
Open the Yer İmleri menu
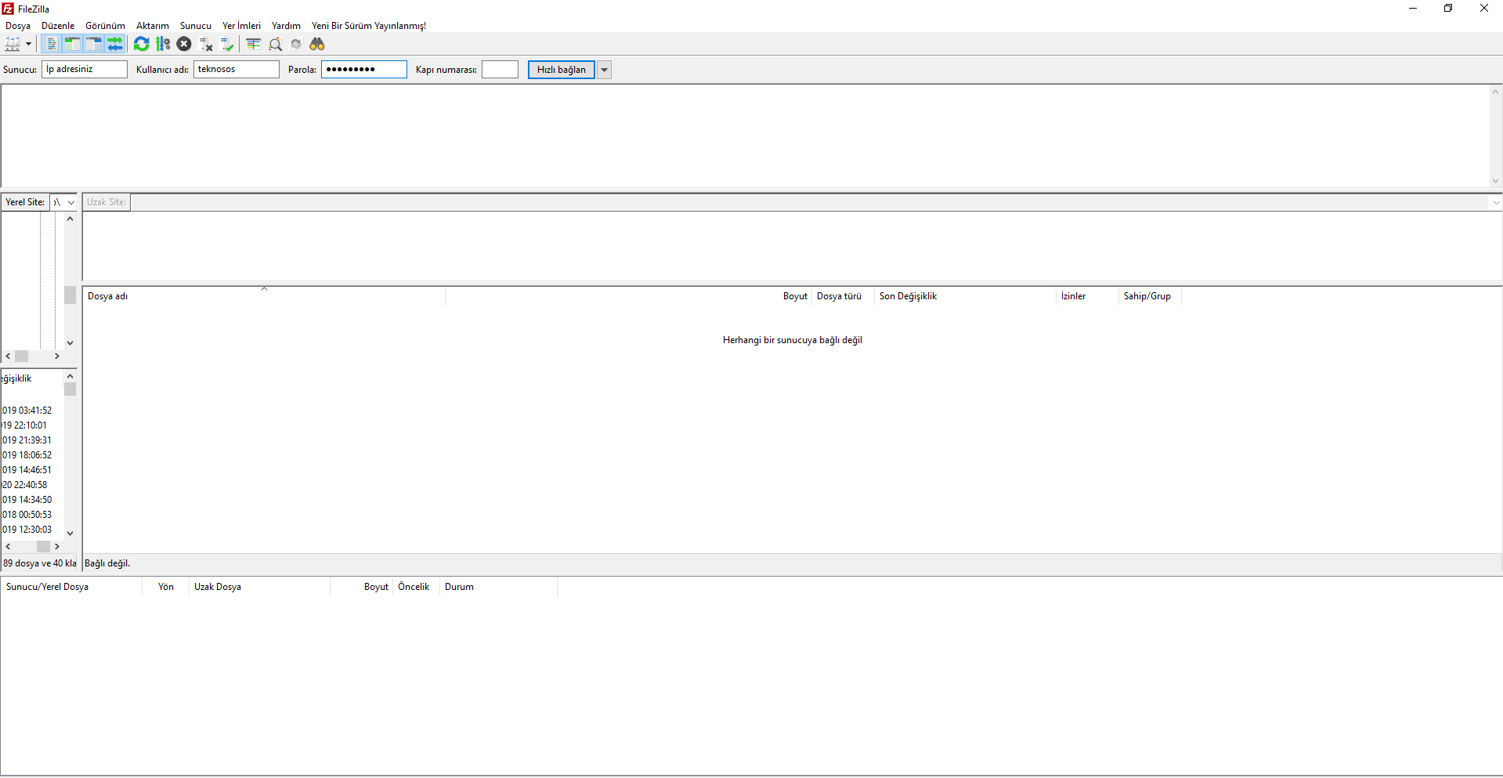click(241, 26)
